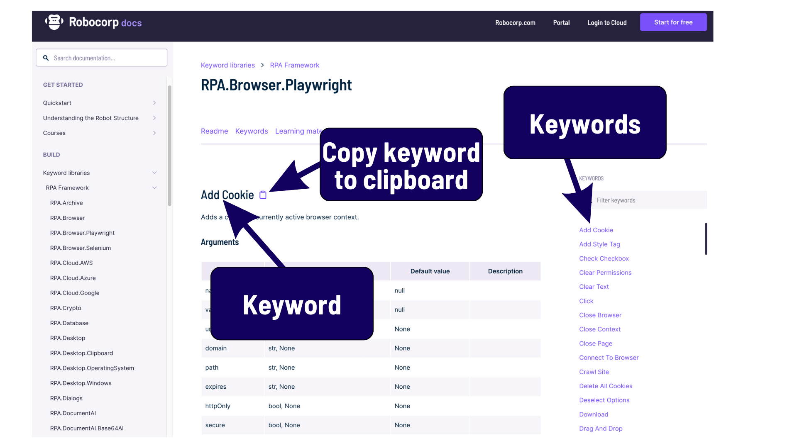Screen dimensions: 797x448
Task: Open RPA.Cloud.Azure in the sidebar
Action: 73,278
